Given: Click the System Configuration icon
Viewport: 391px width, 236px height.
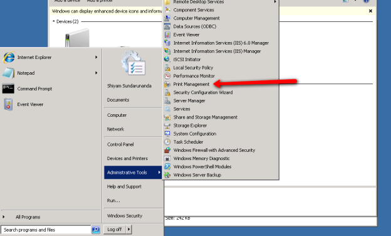Looking at the screenshot, I should tap(167, 134).
